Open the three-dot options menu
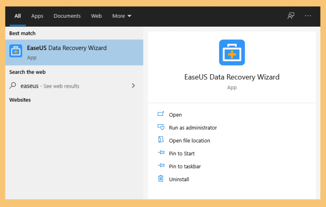Screen dimensions: 326x207 (x=308, y=16)
